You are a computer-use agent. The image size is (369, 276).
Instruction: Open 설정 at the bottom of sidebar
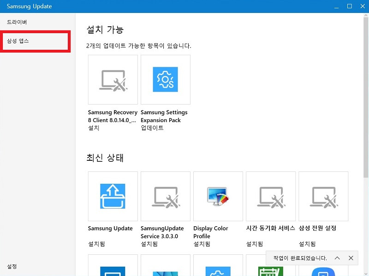(12, 266)
